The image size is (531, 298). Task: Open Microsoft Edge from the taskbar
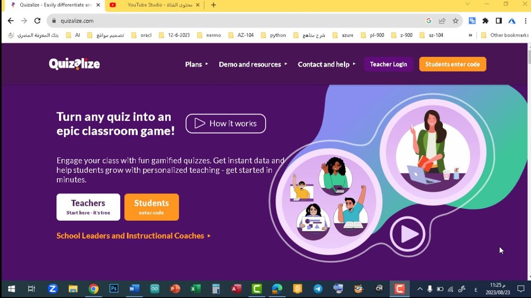(277, 289)
